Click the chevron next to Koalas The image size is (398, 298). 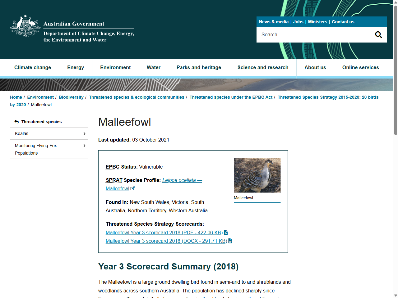click(x=84, y=133)
